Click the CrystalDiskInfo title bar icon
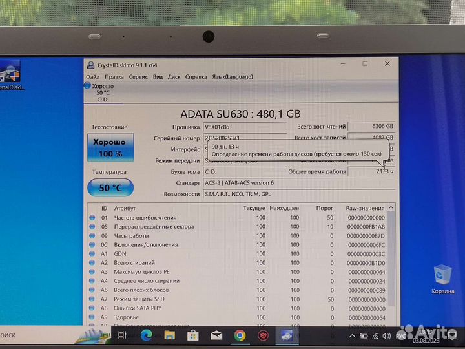Screen dimensions: 465x349 [90, 65]
